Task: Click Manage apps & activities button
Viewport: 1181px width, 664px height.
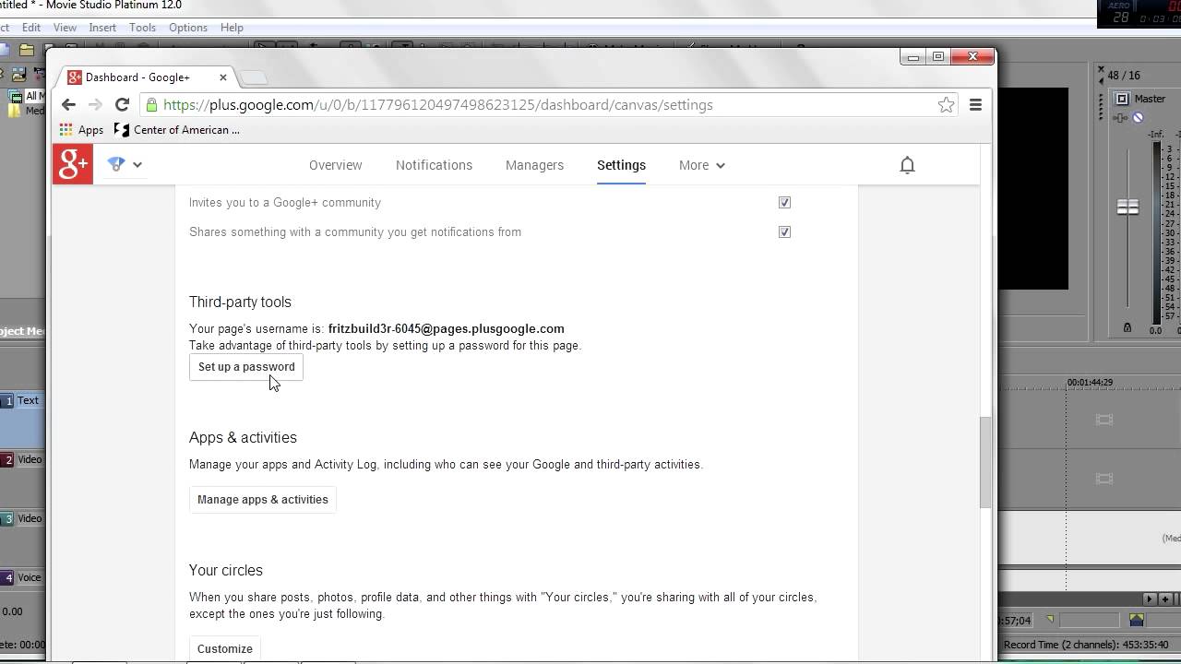Action: pyautogui.click(x=263, y=500)
